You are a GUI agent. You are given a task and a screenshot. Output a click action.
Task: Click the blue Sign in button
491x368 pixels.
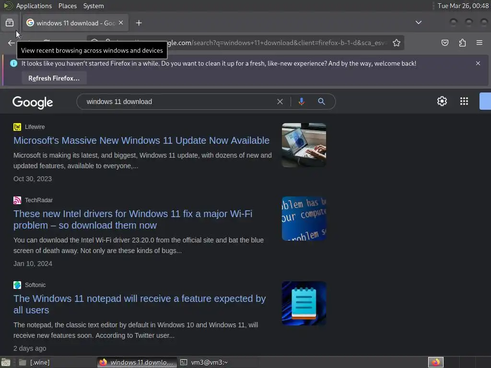coord(485,102)
